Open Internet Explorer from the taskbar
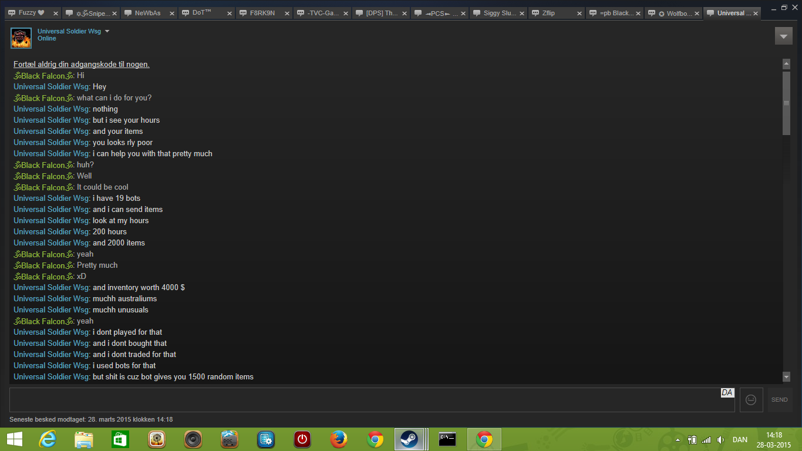This screenshot has width=802, height=451. coord(48,439)
